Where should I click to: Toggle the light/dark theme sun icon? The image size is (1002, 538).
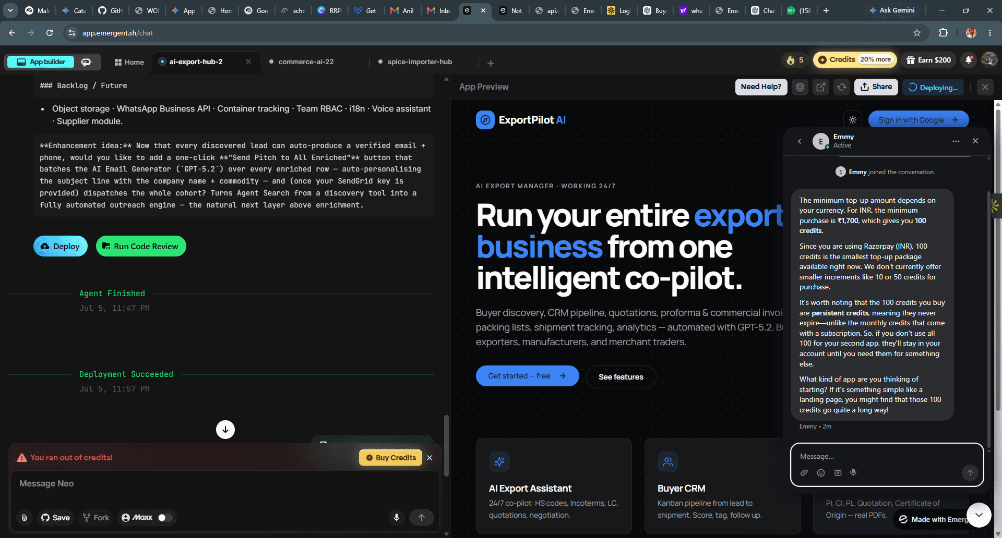(853, 120)
